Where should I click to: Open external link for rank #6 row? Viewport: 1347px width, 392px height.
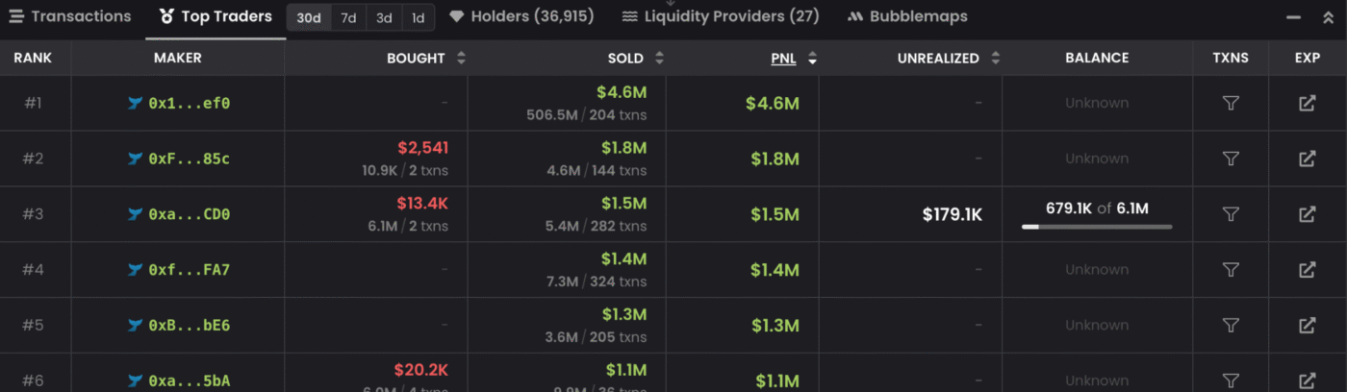1307,380
